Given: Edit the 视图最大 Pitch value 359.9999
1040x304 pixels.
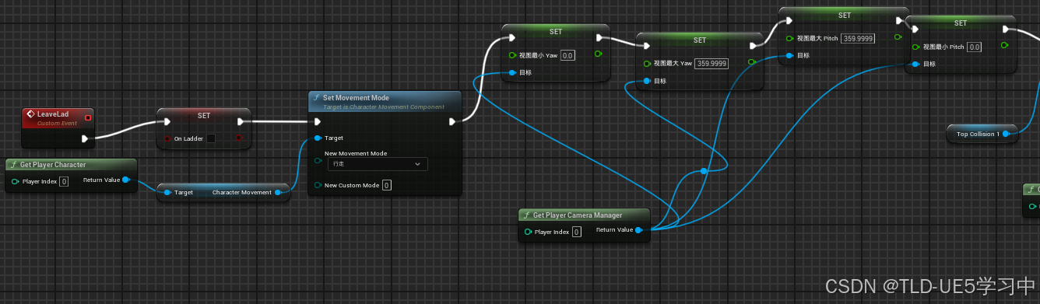Looking at the screenshot, I should coord(858,38).
